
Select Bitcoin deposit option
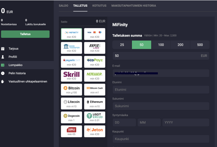71,90
